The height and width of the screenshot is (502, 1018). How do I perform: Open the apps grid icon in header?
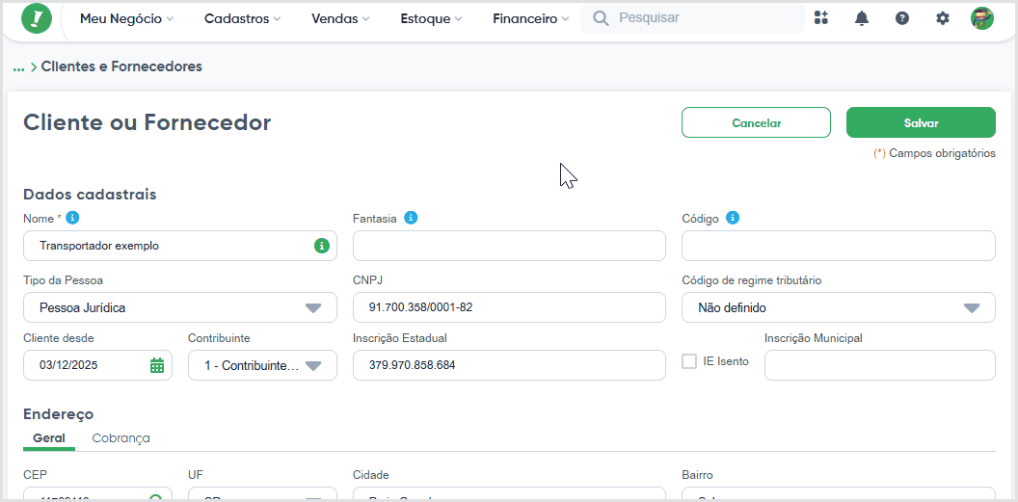coord(821,18)
